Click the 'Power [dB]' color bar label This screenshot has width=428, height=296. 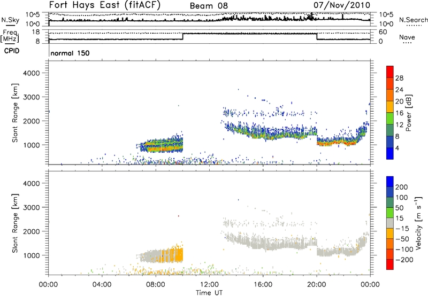click(x=408, y=113)
